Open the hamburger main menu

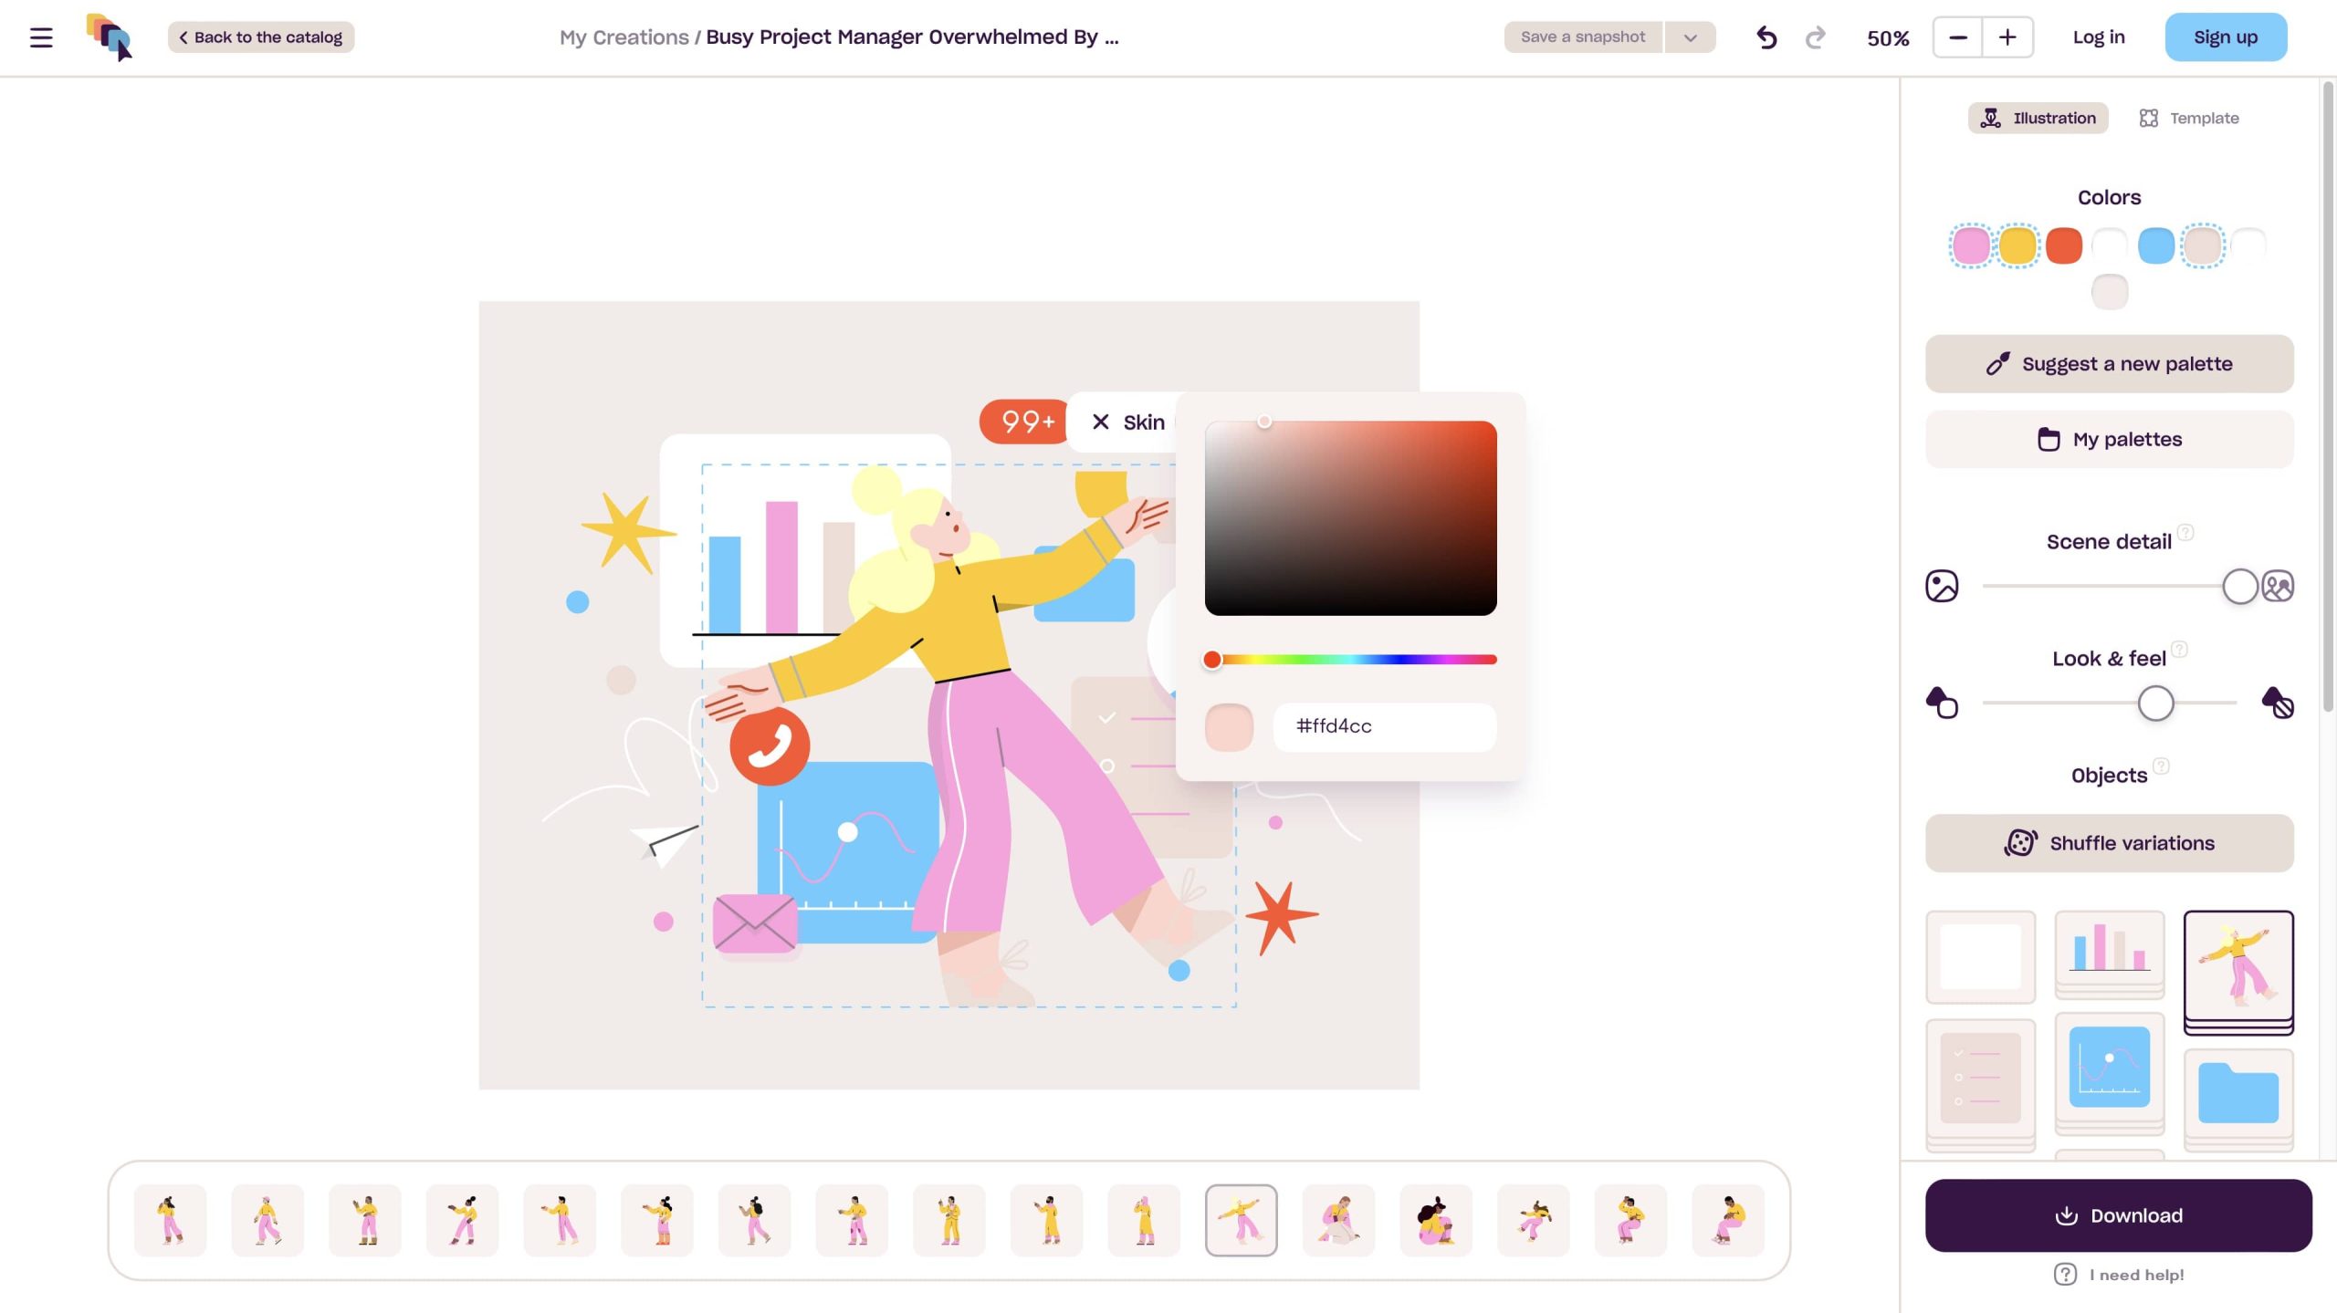tap(41, 37)
